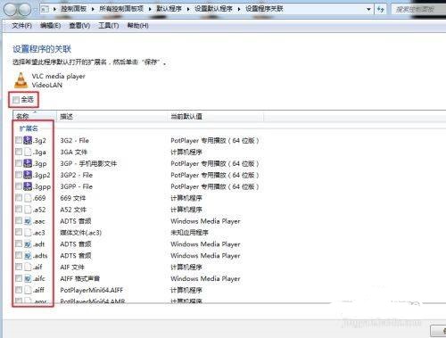Image resolution: width=446 pixels, height=338 pixels.
Task: Enable the .3ga extension checkbox
Action: coord(19,152)
